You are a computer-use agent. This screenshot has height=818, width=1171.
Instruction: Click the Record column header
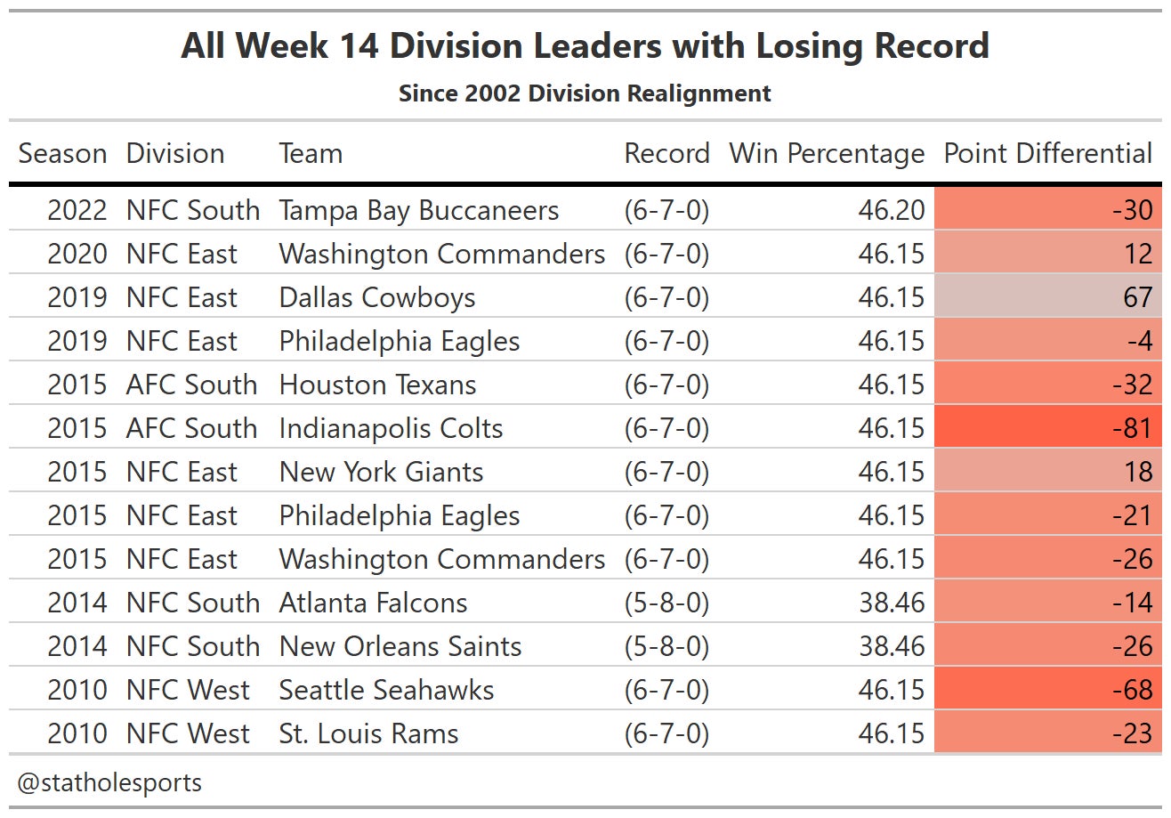pos(666,153)
